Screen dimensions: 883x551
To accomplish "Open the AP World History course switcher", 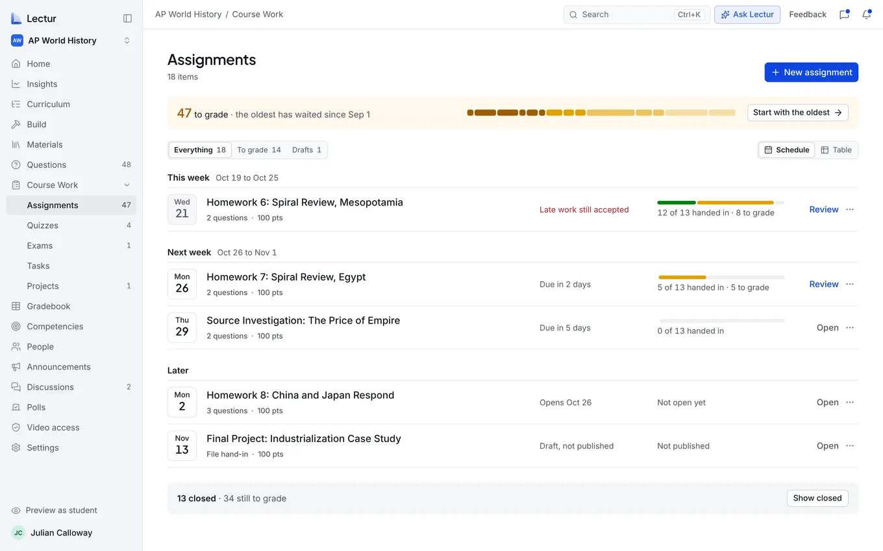I will [71, 40].
